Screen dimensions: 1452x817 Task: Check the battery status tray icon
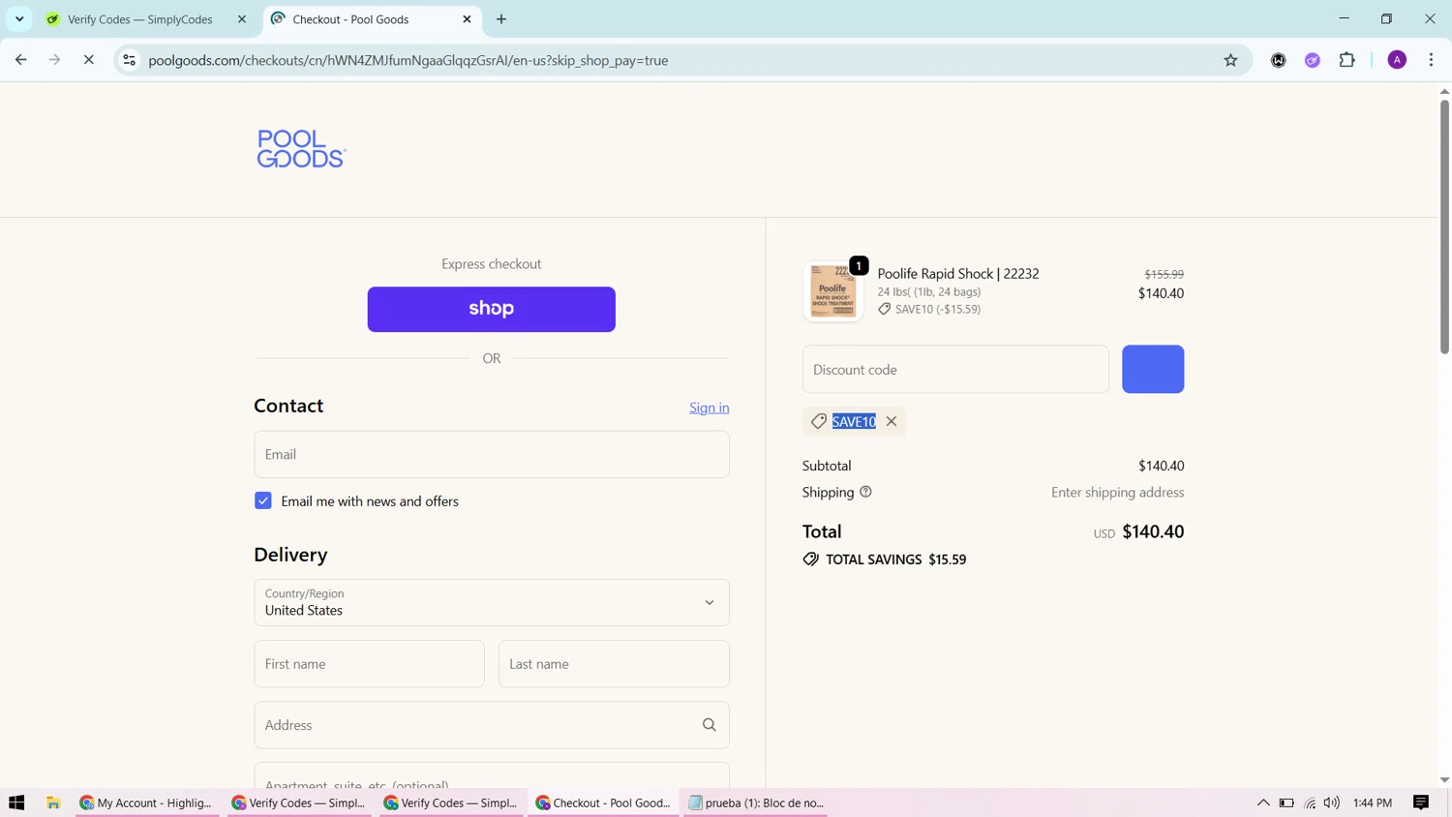(x=1286, y=802)
